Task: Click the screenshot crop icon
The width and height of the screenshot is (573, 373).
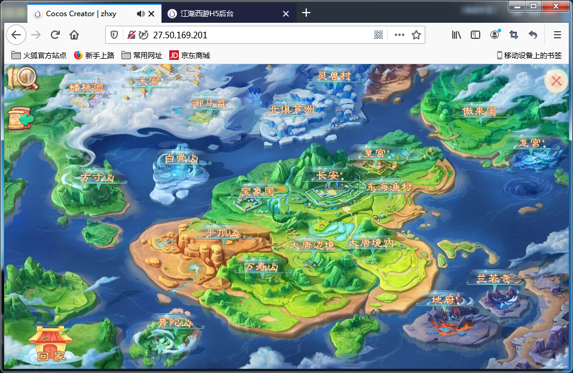Action: [x=514, y=35]
